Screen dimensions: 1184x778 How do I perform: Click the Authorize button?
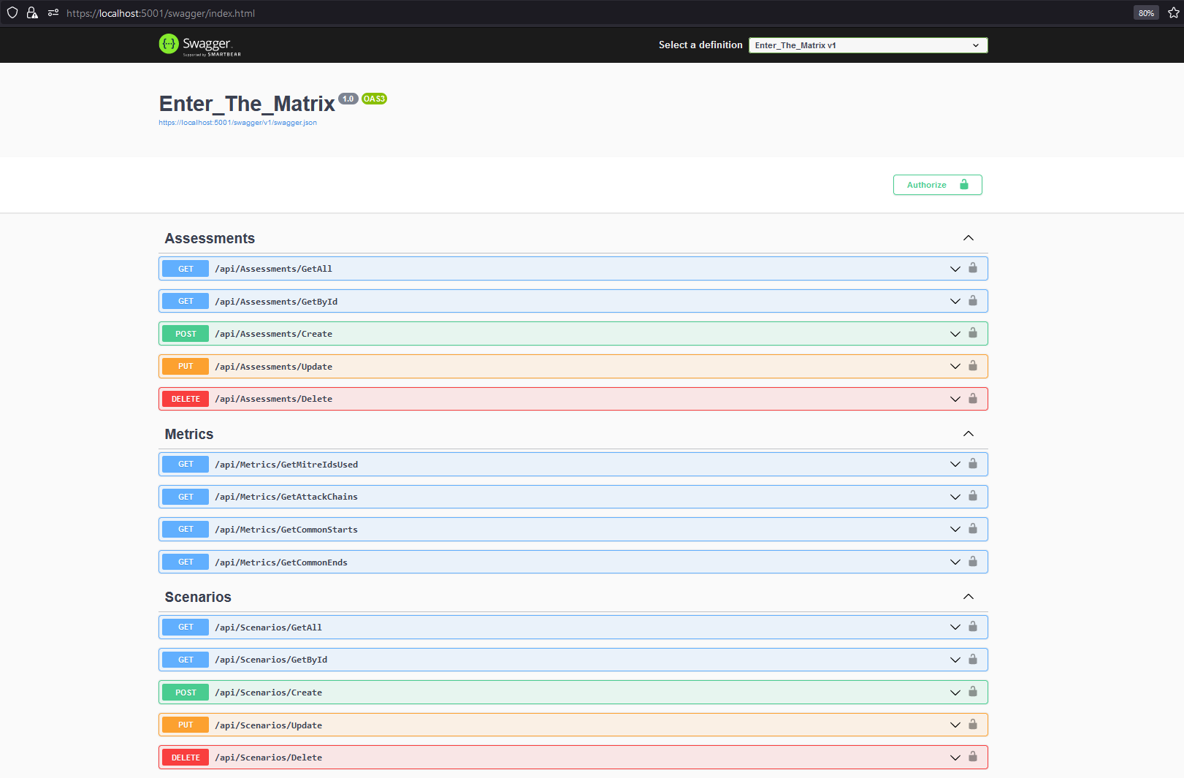click(937, 185)
